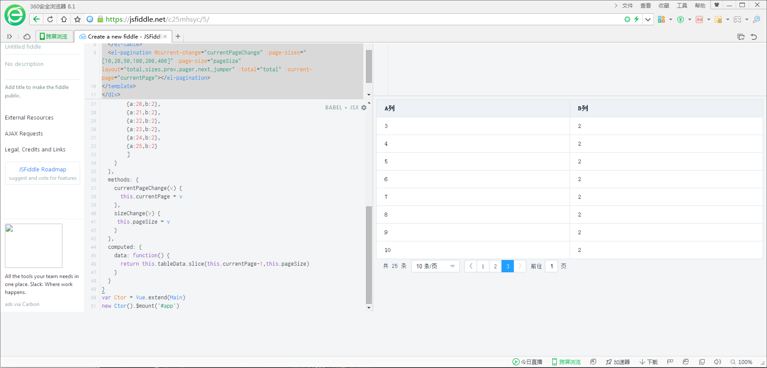The width and height of the screenshot is (767, 368).
Task: Go to pagination page 1
Action: (483, 266)
